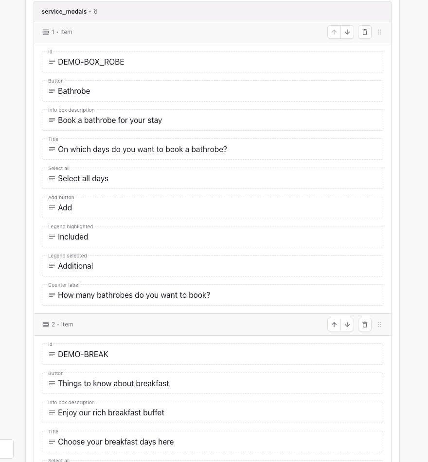The image size is (428, 462).
Task: Edit the Bathrobe Button field
Action: pyautogui.click(x=213, y=91)
